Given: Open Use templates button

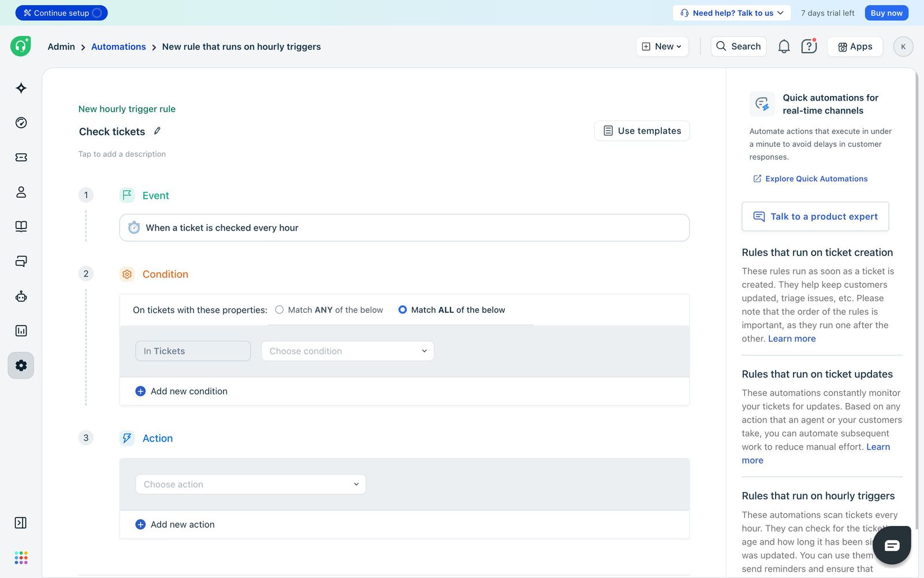Looking at the screenshot, I should pyautogui.click(x=642, y=131).
